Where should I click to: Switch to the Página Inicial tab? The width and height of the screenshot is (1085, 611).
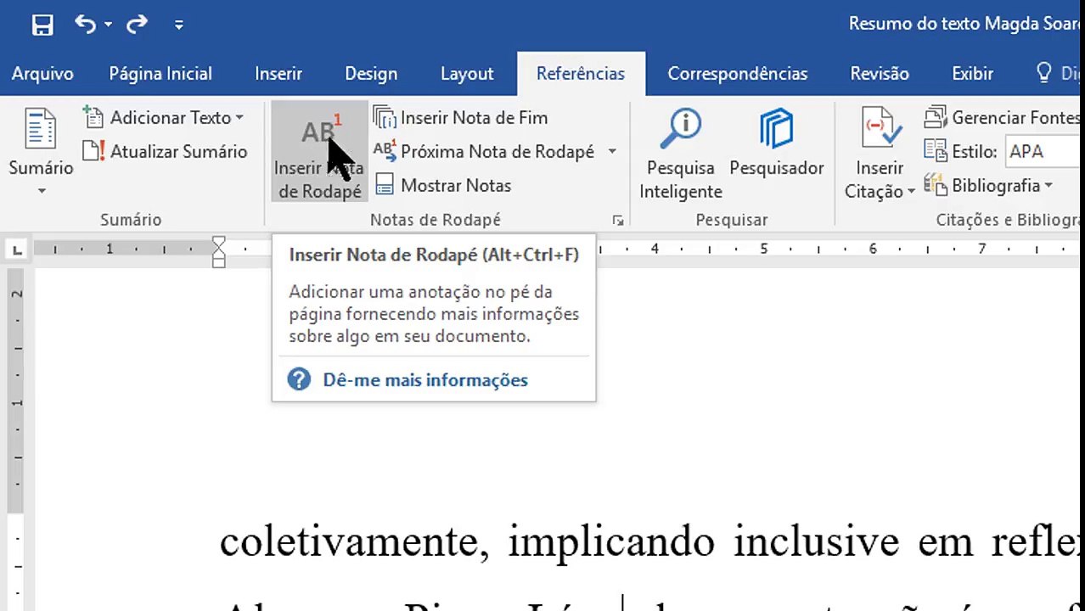(x=160, y=74)
